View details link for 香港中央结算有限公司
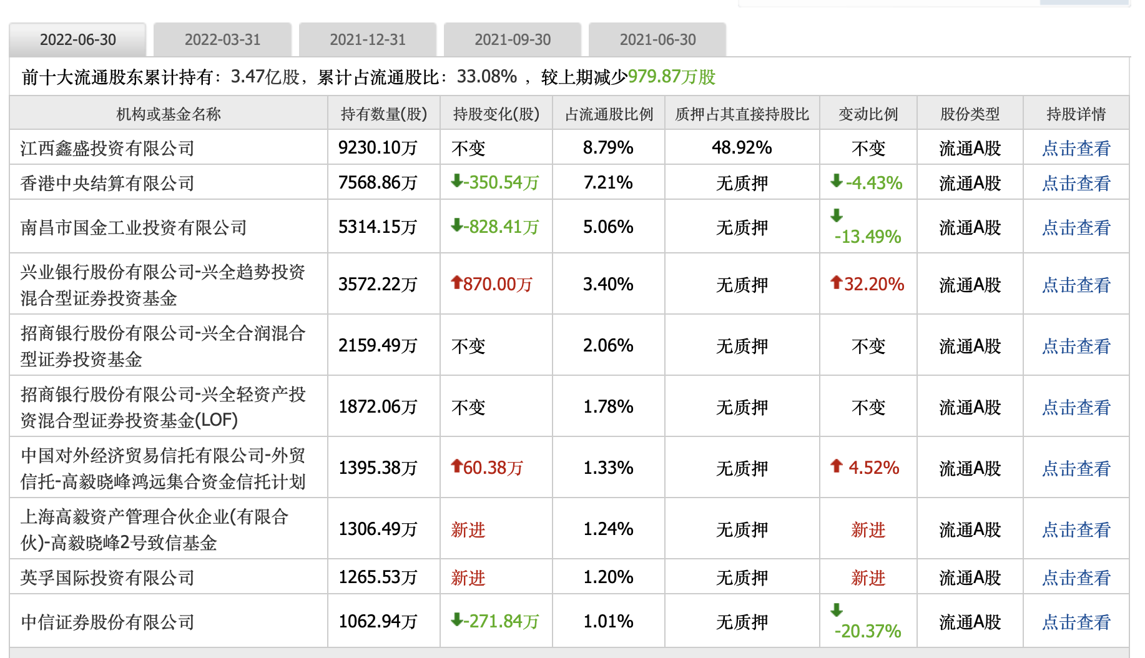1145x658 pixels. click(x=1076, y=183)
